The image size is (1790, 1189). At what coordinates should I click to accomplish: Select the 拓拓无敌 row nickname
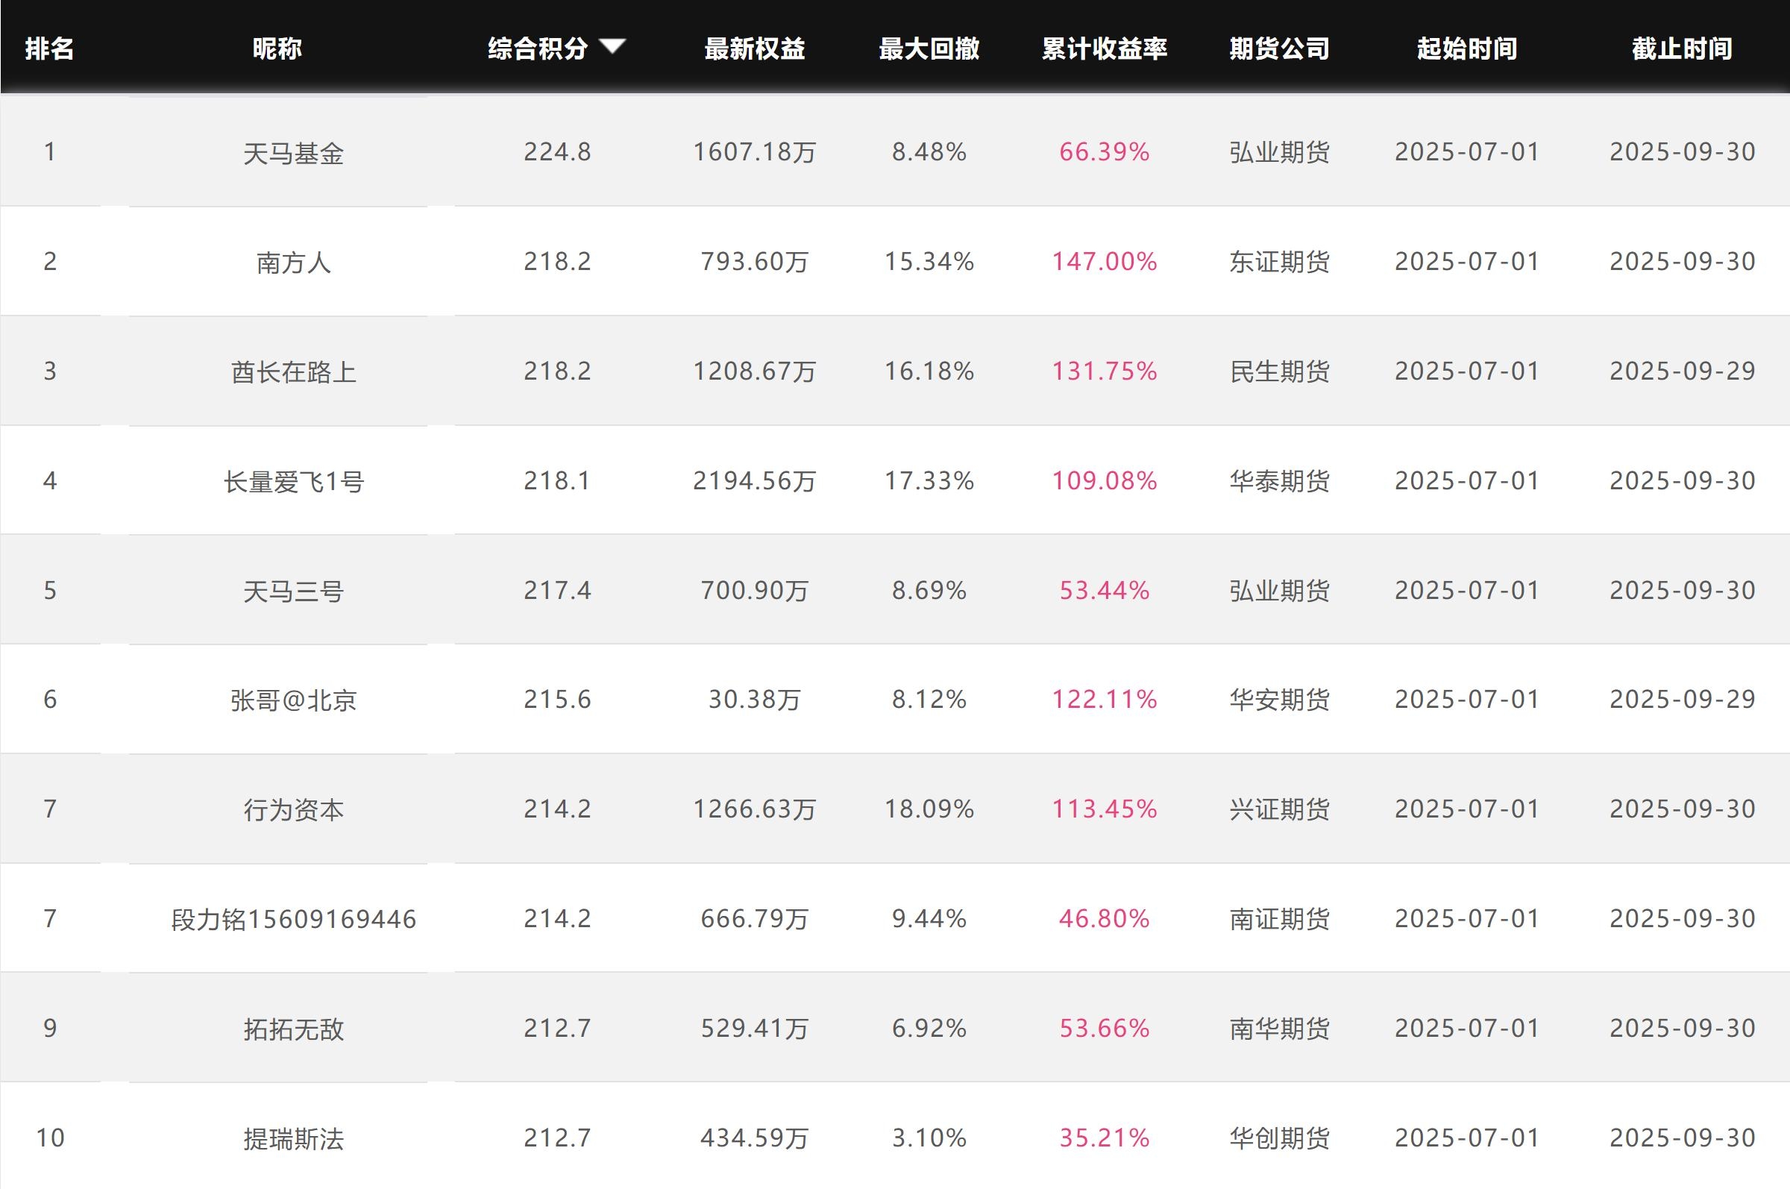point(293,1029)
